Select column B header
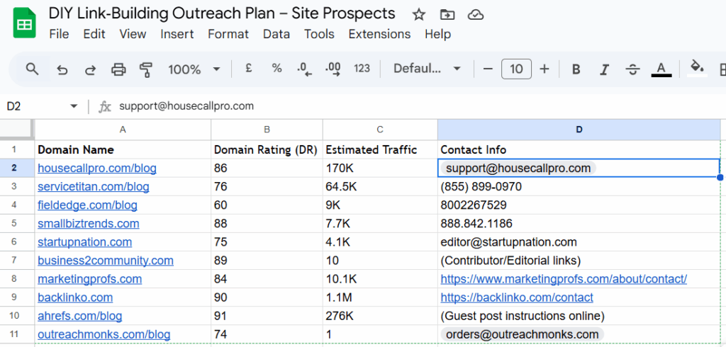726x347 pixels. (x=267, y=130)
